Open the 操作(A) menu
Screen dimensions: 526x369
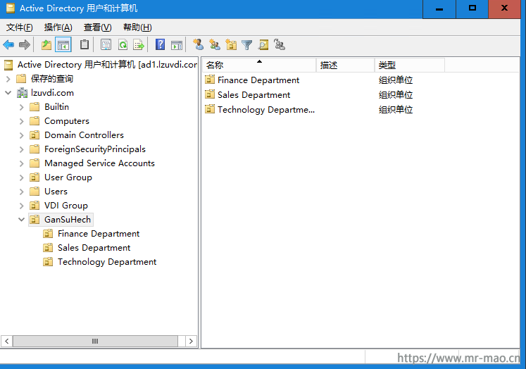58,27
